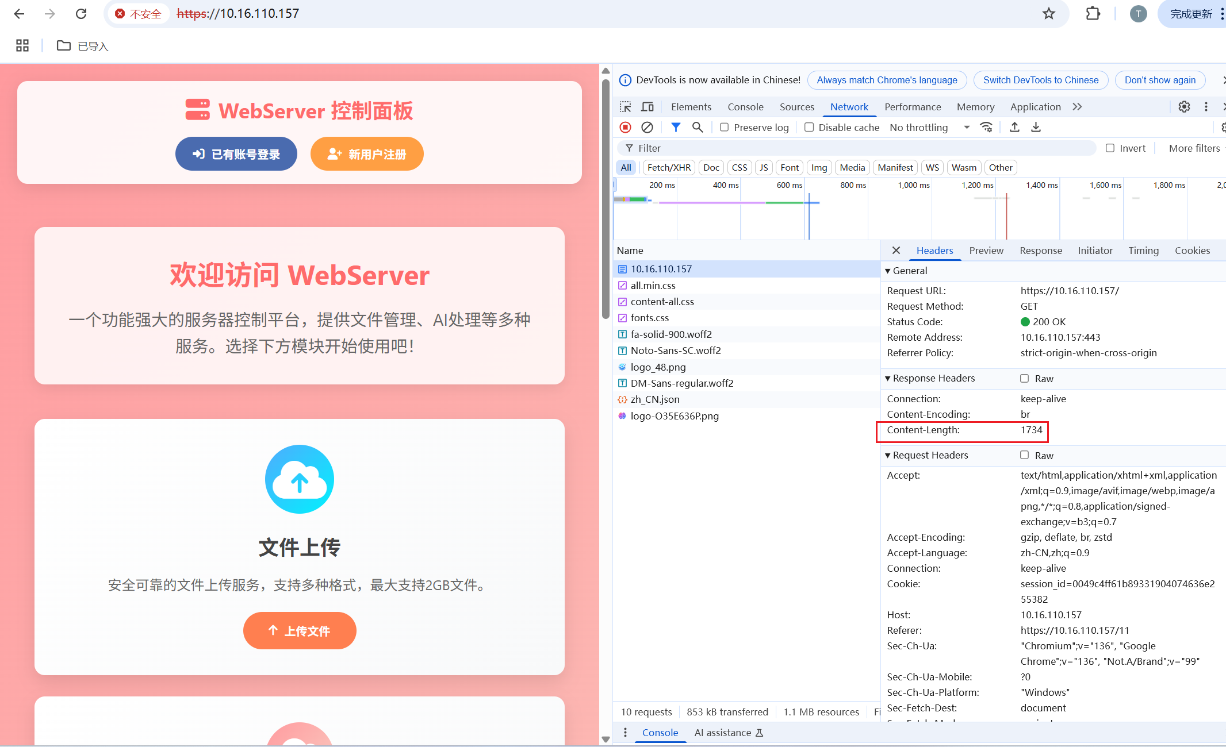Clear the network log
Viewport: 1226px width, 747px height.
click(647, 127)
